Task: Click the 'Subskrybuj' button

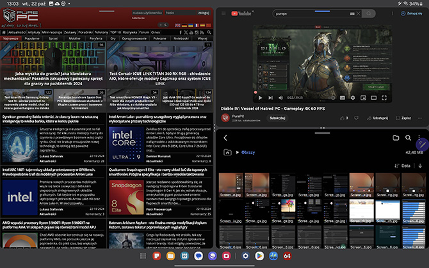Action: click(277, 118)
